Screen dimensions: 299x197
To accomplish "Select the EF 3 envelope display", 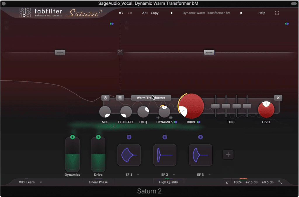I will 200,155.
